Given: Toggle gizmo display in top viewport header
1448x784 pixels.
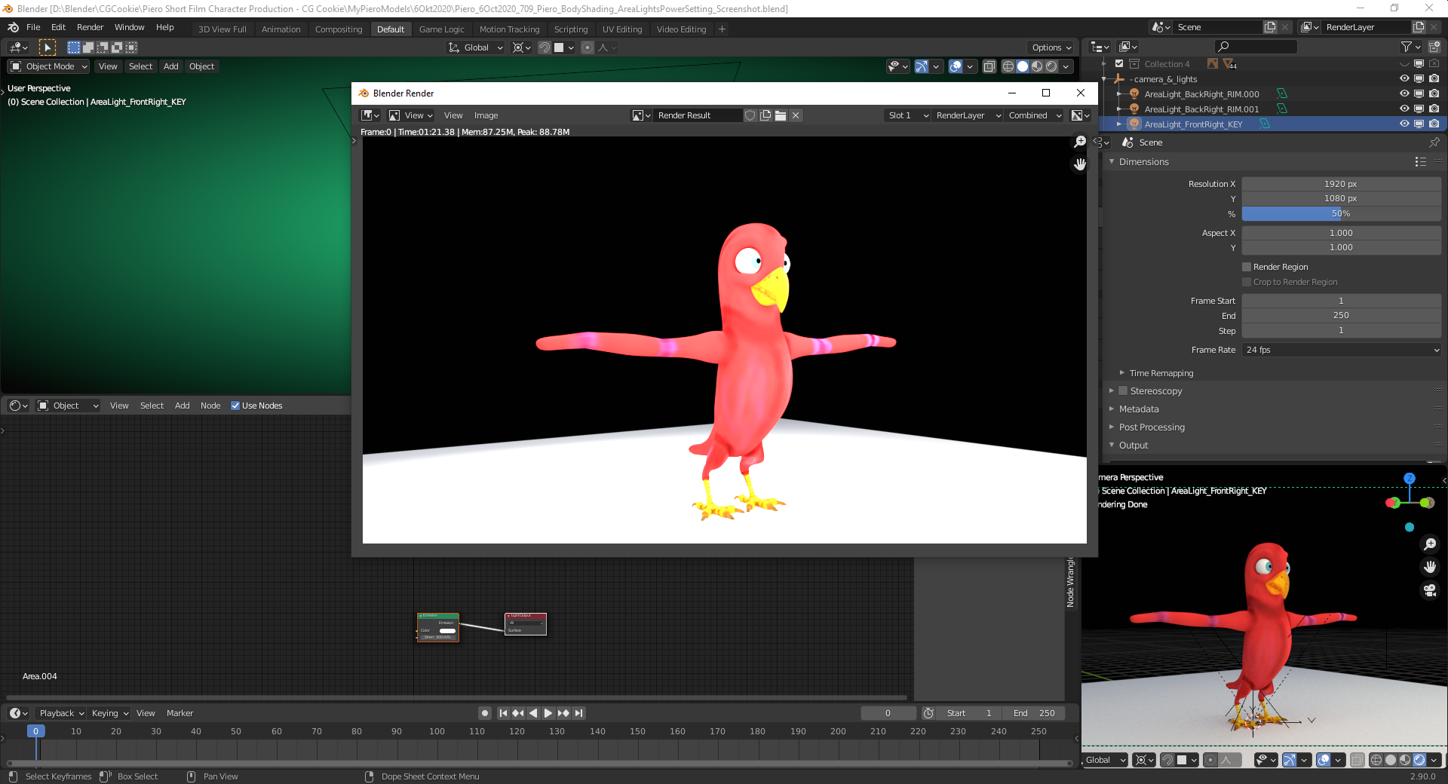Looking at the screenshot, I should tap(922, 66).
